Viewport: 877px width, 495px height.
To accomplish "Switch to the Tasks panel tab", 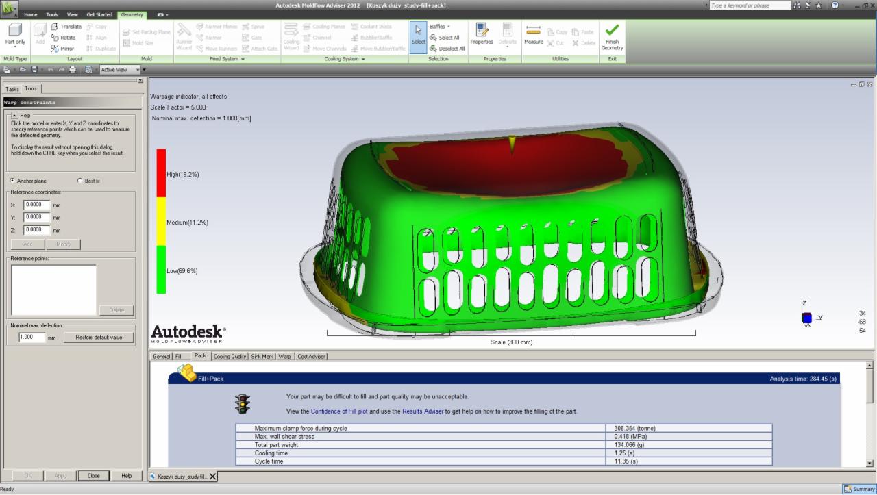I will tap(12, 89).
